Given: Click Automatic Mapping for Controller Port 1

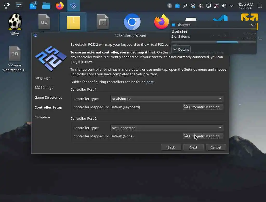Looking at the screenshot, I should click(203, 107).
